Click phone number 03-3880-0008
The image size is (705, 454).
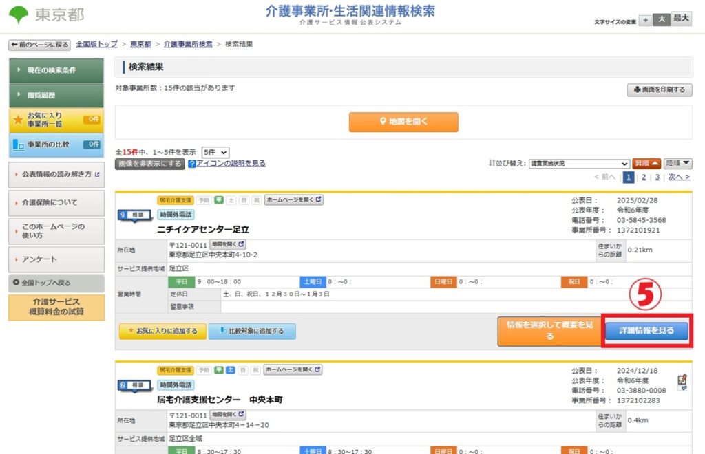click(641, 391)
